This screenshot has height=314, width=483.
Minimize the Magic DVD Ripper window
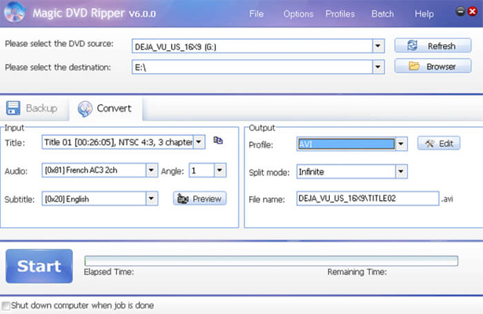[460, 12]
